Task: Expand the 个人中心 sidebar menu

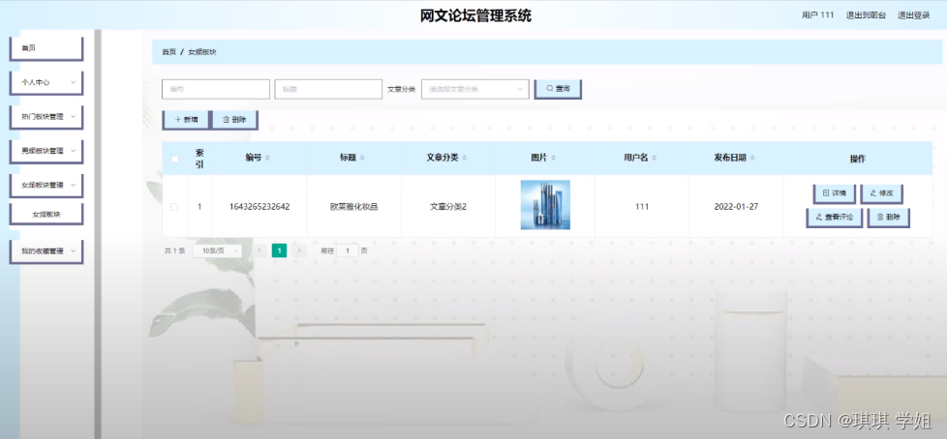Action: 46,82
